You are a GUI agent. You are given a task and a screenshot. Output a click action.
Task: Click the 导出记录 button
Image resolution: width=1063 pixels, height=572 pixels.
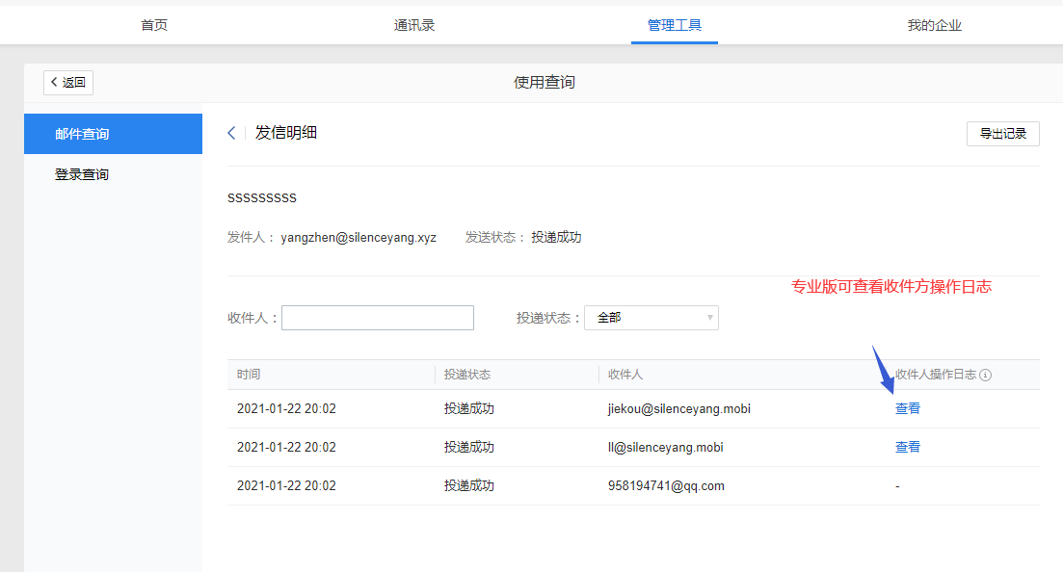(1002, 133)
